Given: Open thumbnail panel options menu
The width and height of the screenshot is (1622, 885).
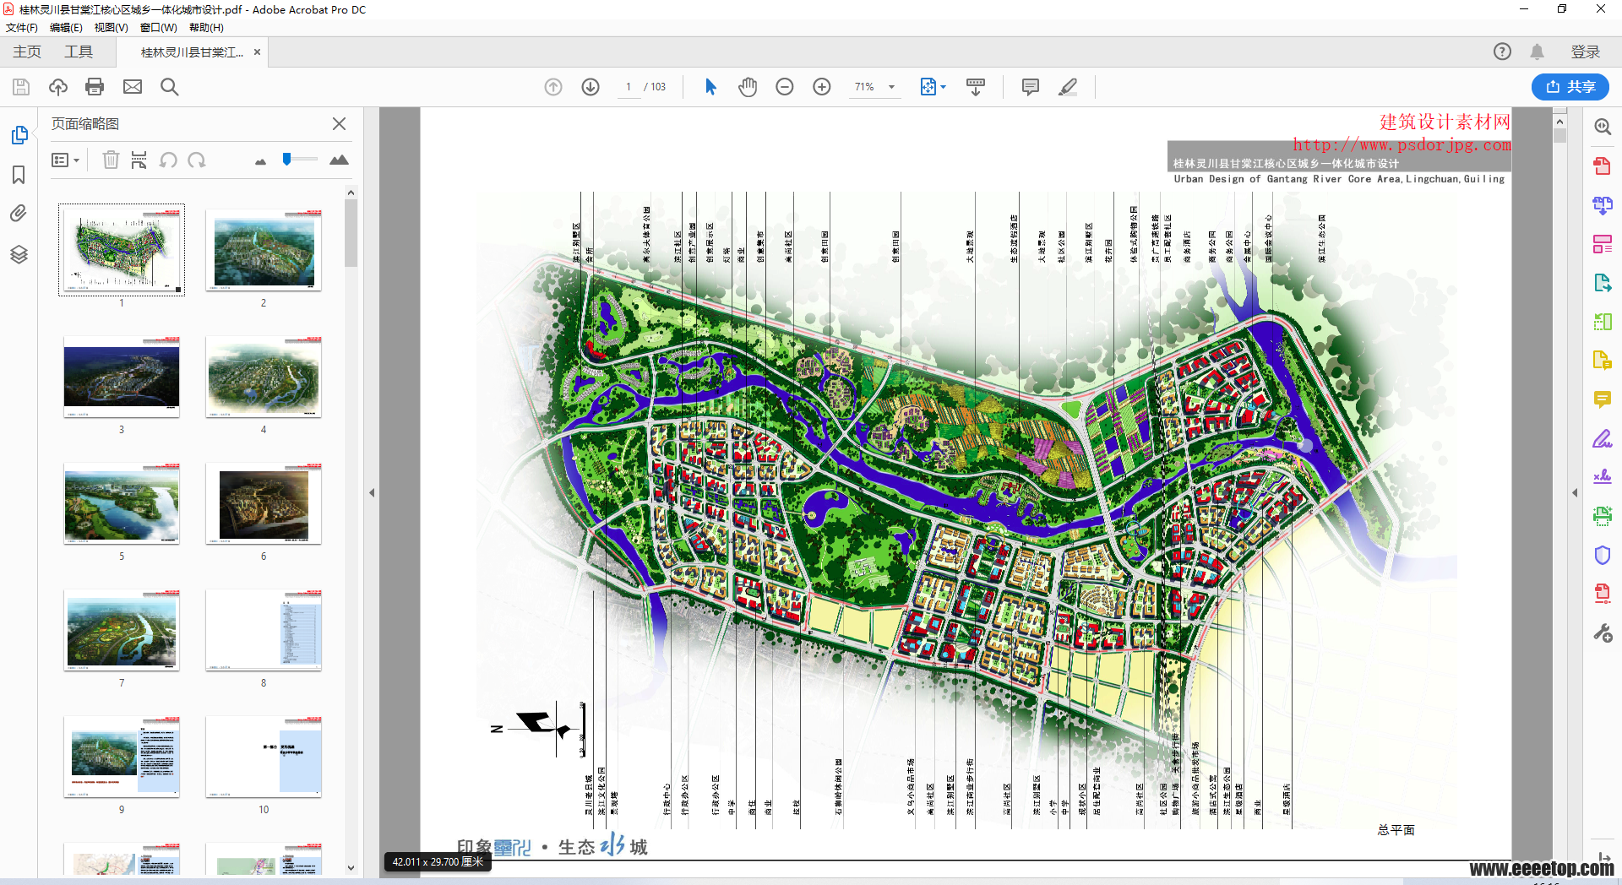Looking at the screenshot, I should point(65,160).
